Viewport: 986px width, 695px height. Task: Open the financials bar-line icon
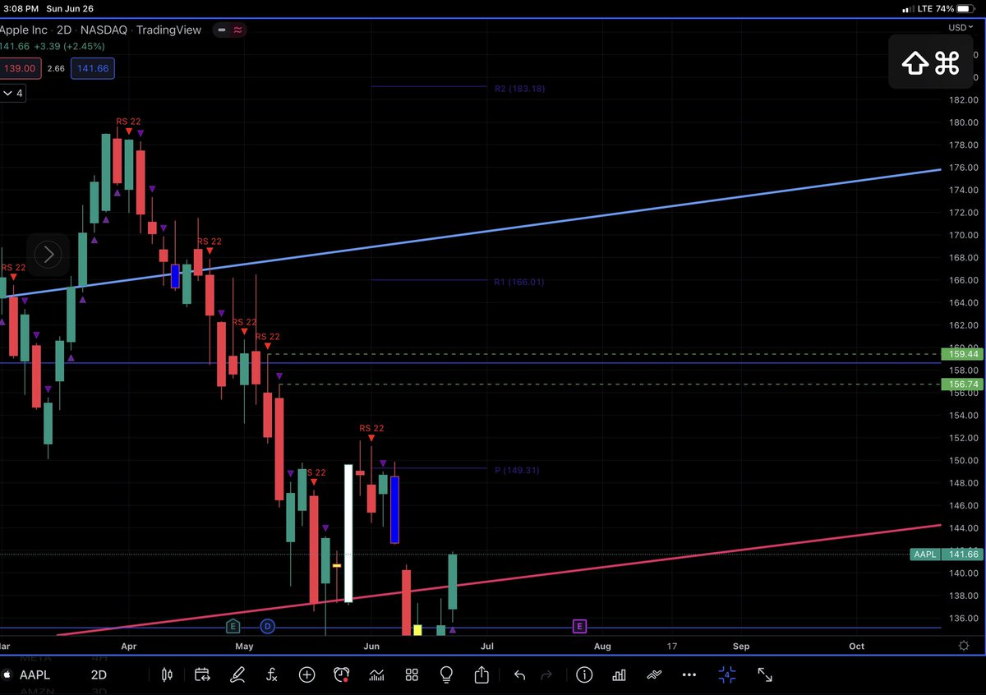point(377,674)
